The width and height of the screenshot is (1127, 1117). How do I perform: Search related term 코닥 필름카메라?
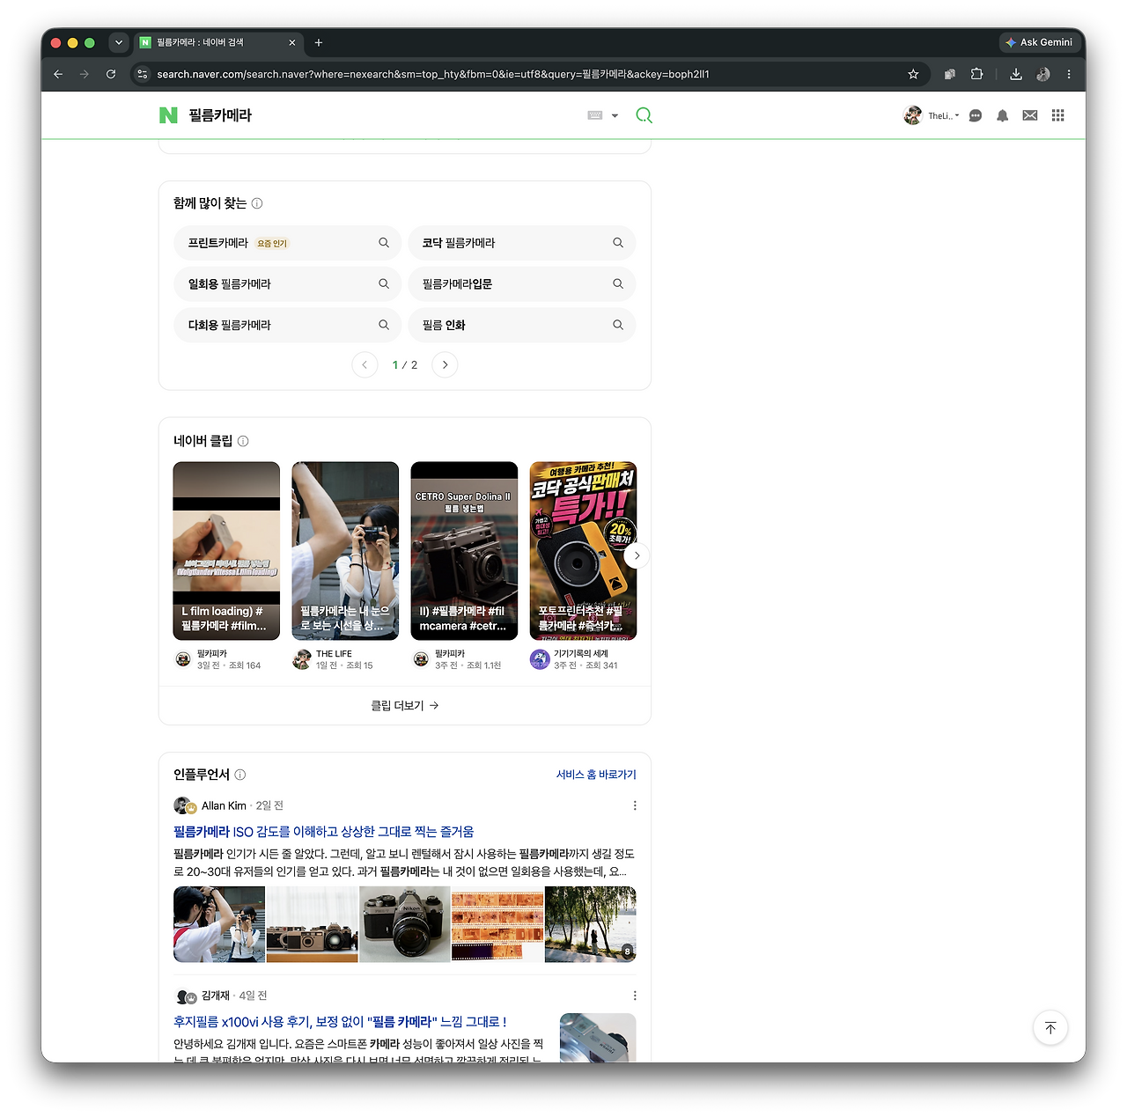pyautogui.click(x=522, y=243)
